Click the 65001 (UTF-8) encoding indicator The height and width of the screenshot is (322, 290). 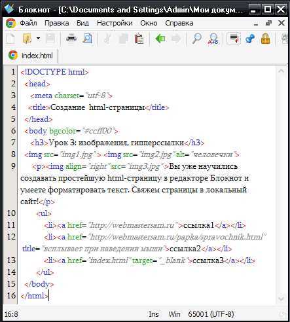coord(211,314)
